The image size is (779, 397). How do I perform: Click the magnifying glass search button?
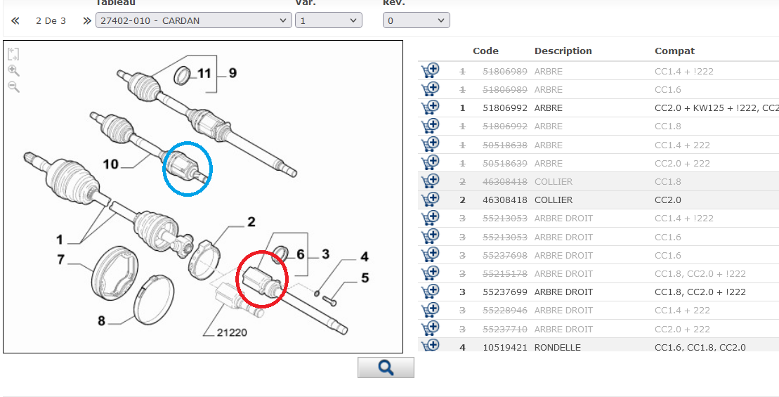(x=386, y=367)
